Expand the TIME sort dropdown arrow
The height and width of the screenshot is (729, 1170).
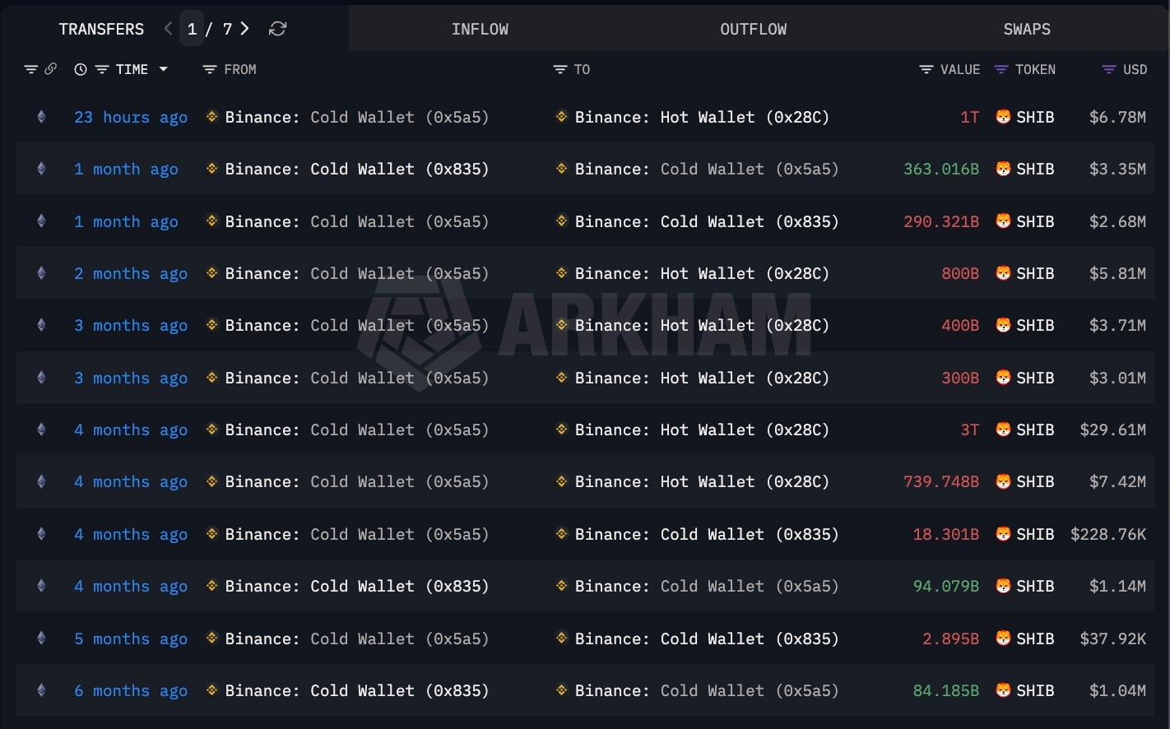pos(163,69)
